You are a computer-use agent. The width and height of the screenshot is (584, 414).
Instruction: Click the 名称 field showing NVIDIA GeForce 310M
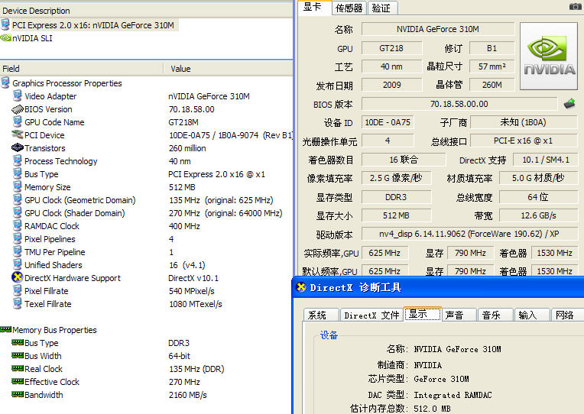pyautogui.click(x=438, y=29)
